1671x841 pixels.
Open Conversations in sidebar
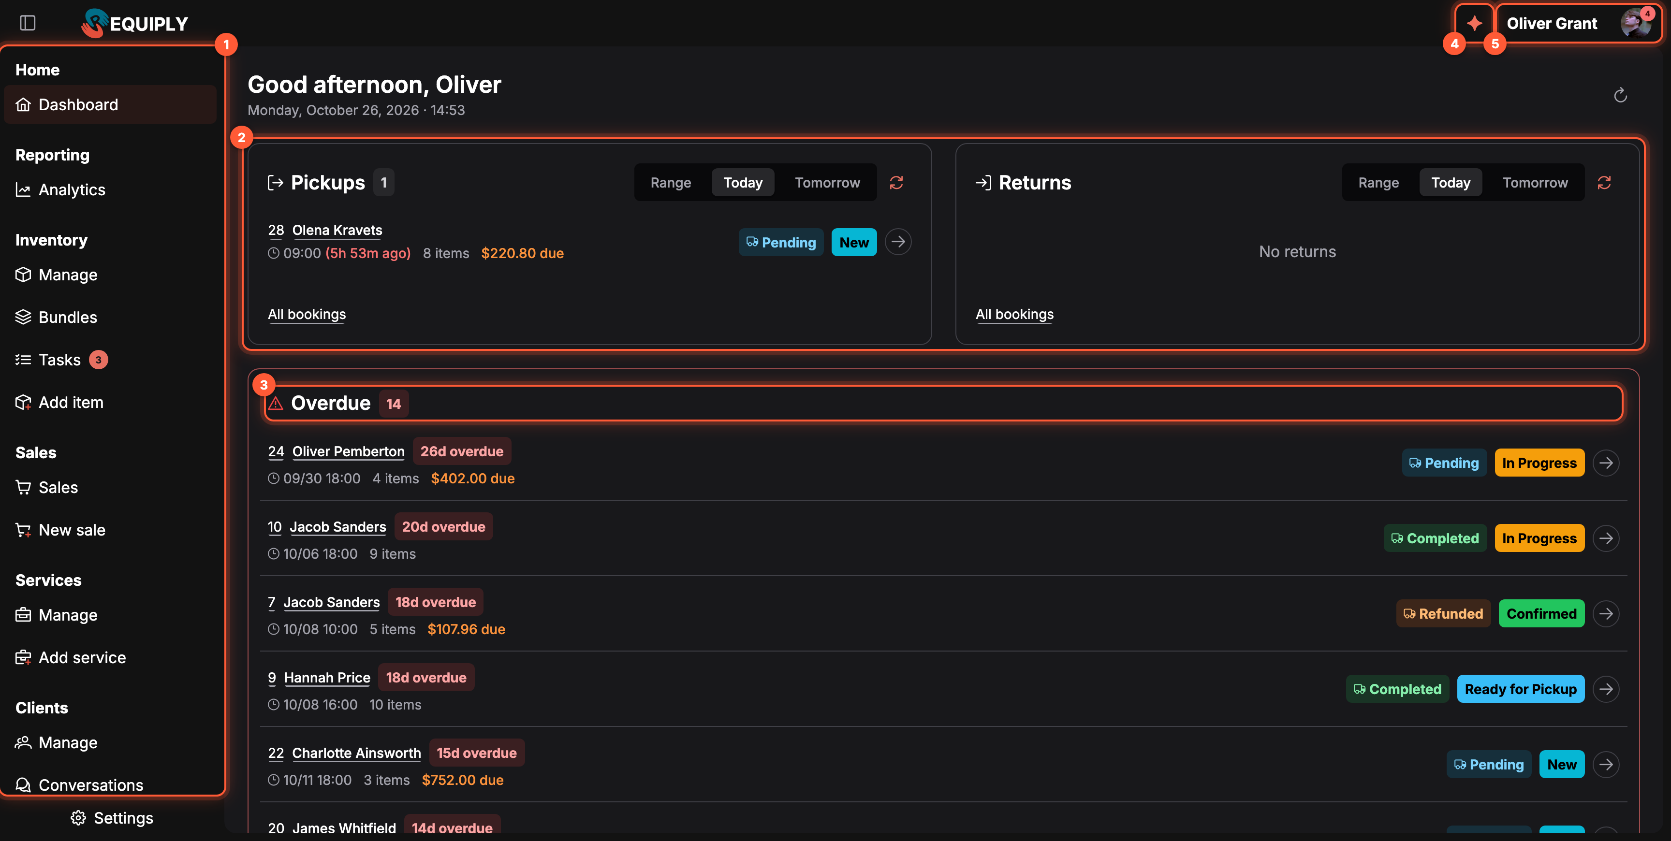click(110, 784)
